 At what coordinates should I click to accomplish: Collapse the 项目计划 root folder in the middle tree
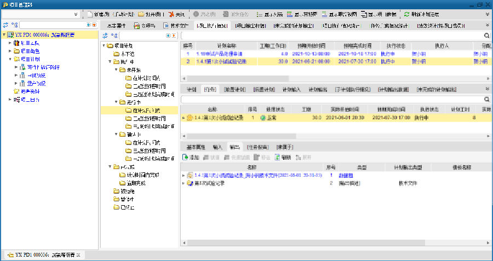coord(104,45)
